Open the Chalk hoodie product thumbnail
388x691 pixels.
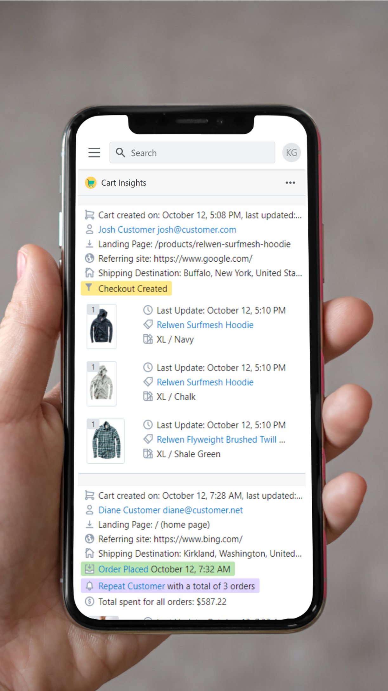coord(101,384)
